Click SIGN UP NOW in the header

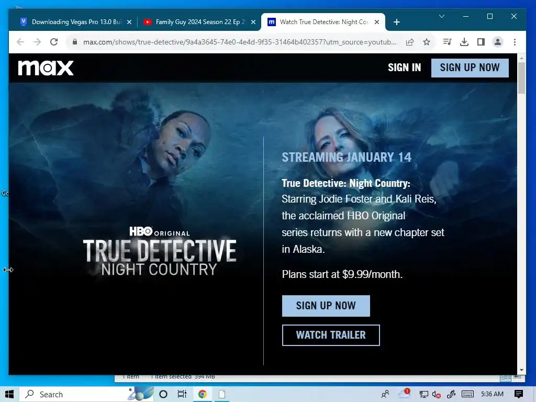coord(470,68)
